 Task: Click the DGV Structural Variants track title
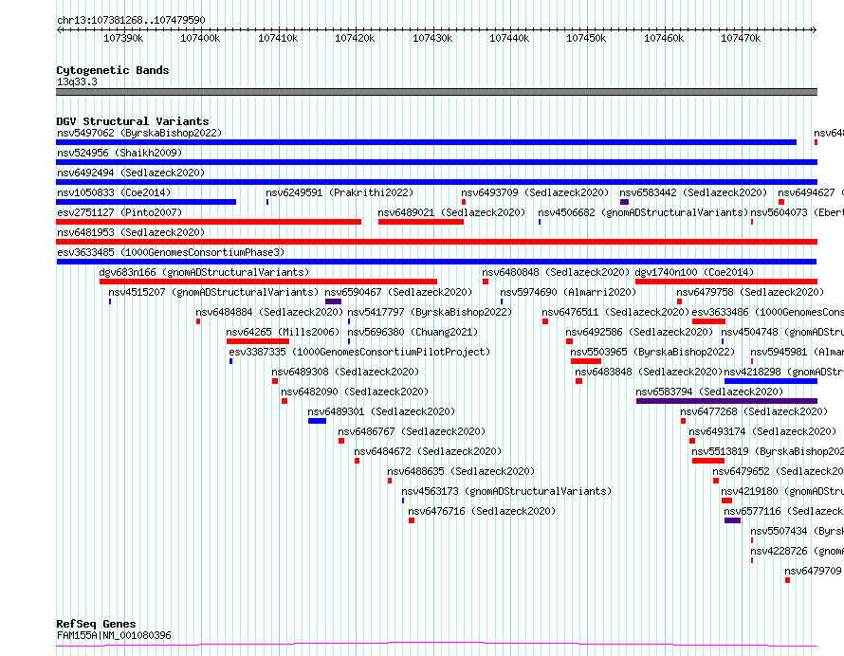(133, 121)
